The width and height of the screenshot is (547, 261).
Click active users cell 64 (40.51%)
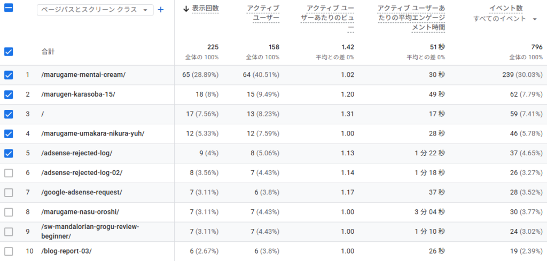261,75
